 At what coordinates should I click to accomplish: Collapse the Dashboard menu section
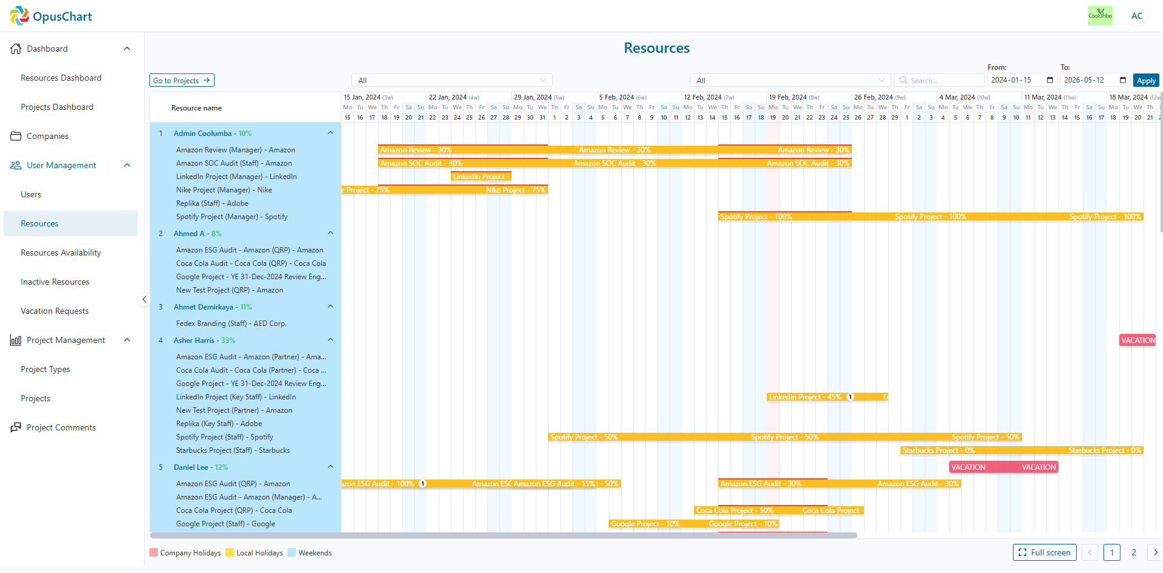click(x=127, y=49)
